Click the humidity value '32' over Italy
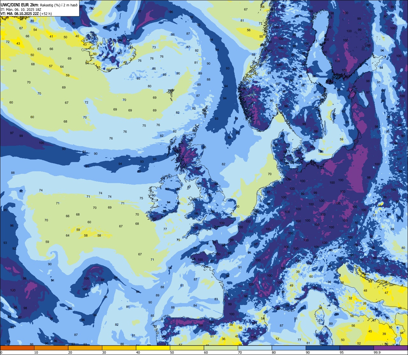 pyautogui.click(x=350, y=298)
